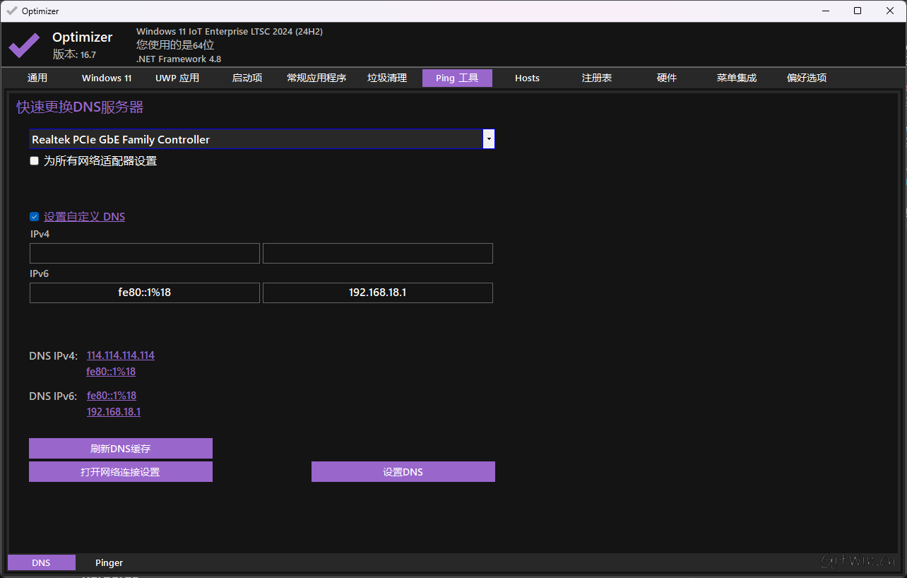Switch to the 垃圾清理 tab
This screenshot has height=578, width=907.
coord(387,78)
